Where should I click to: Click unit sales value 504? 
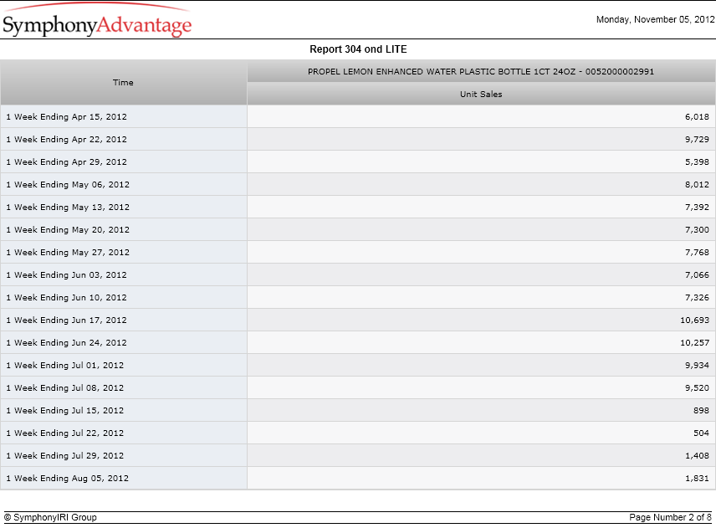[701, 433]
